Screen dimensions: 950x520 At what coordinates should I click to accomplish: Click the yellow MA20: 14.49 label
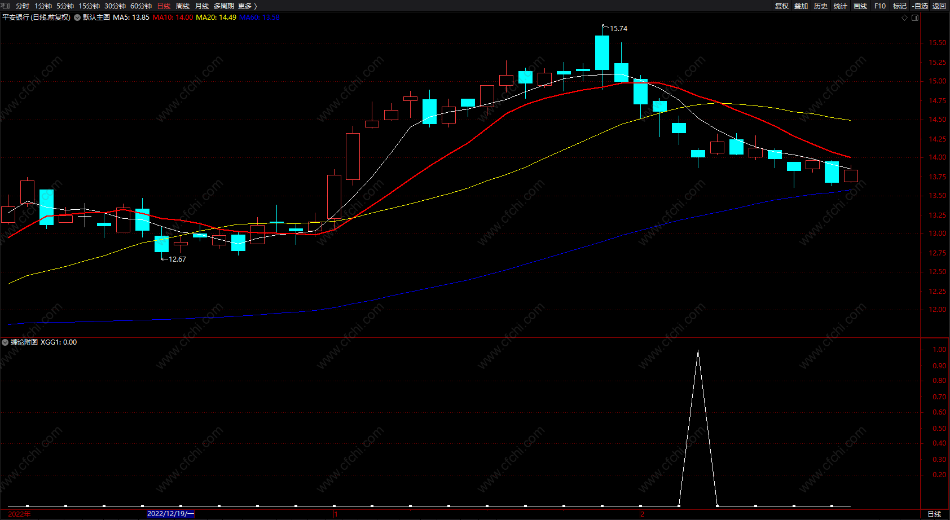(x=216, y=17)
